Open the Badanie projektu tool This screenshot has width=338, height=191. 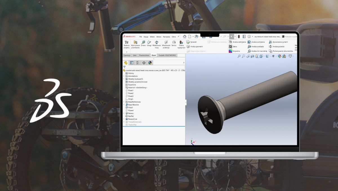coord(126,44)
